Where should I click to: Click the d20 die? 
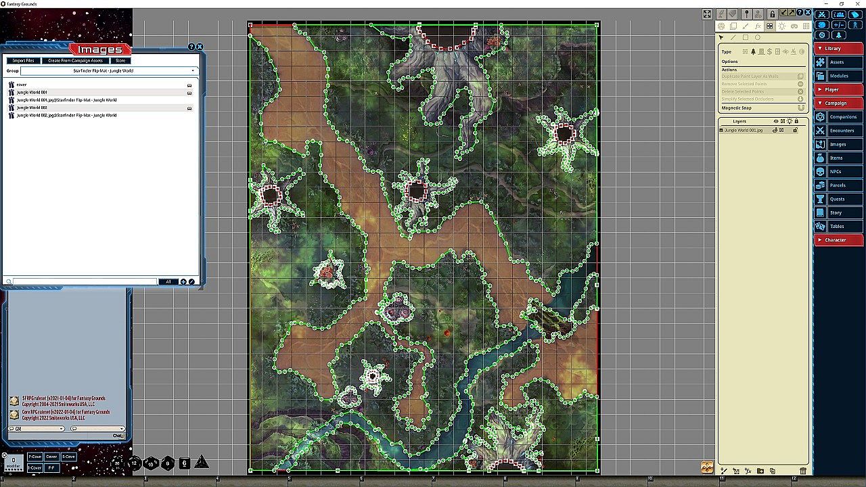point(118,463)
